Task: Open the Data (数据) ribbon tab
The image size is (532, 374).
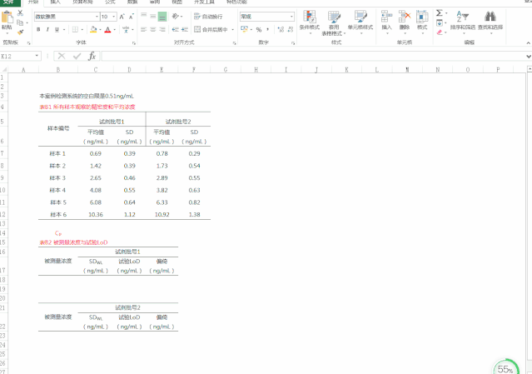Action: pyautogui.click(x=132, y=2)
